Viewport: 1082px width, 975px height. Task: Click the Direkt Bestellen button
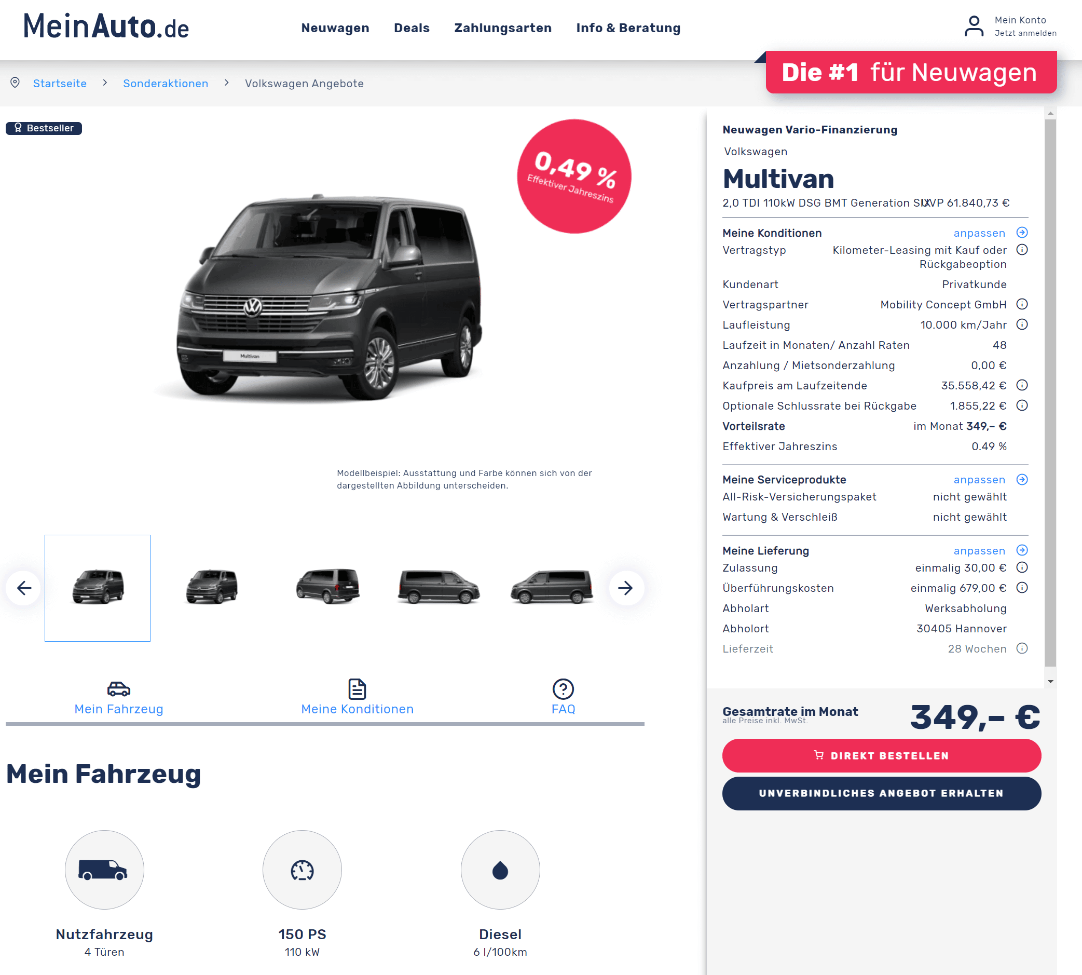[881, 755]
